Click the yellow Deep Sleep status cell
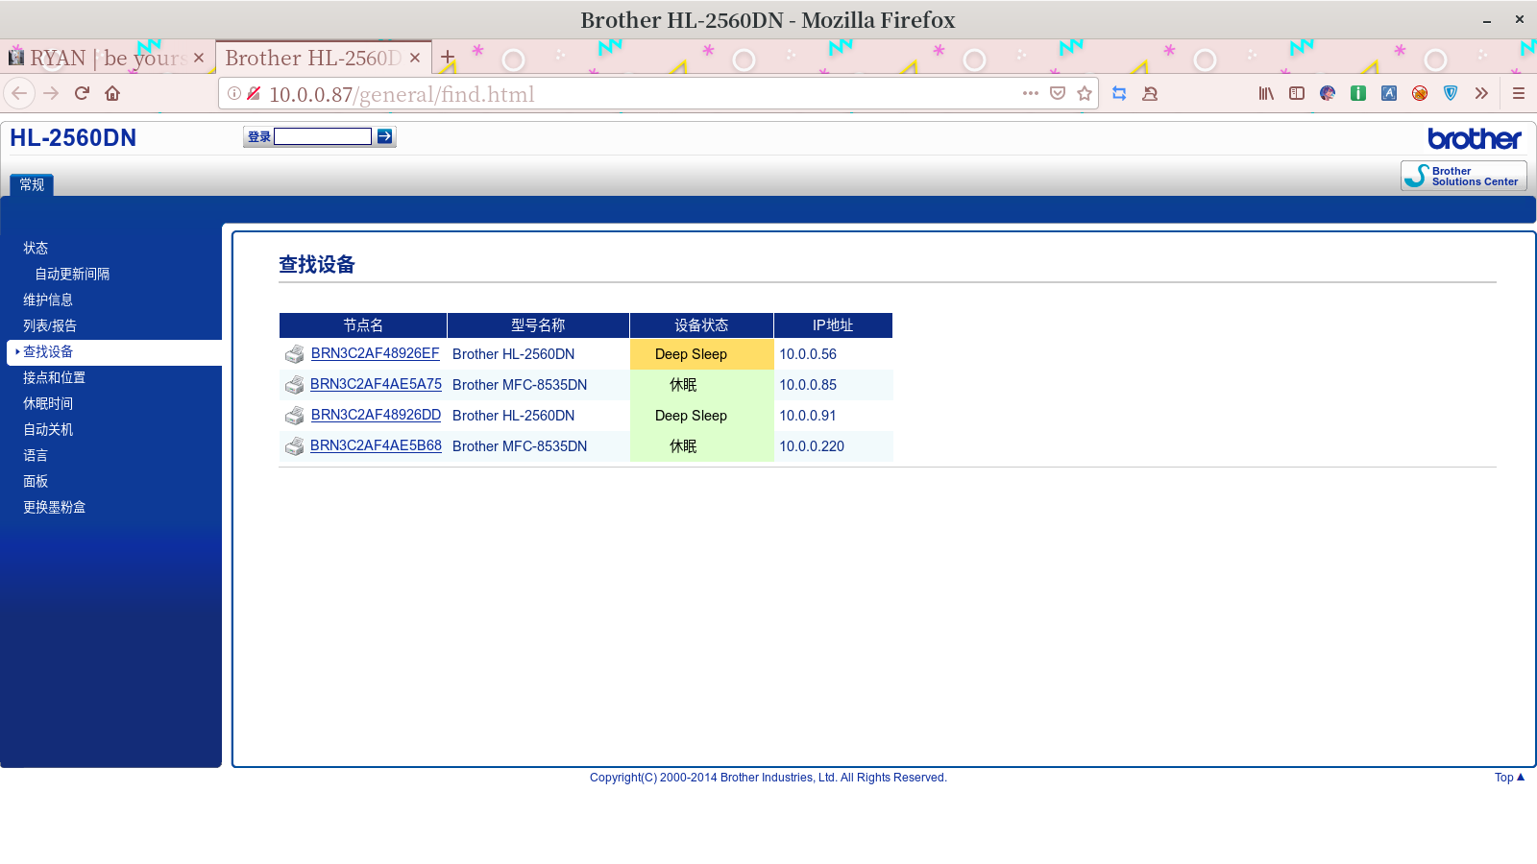Screen dimensions: 1537x864 tap(701, 354)
